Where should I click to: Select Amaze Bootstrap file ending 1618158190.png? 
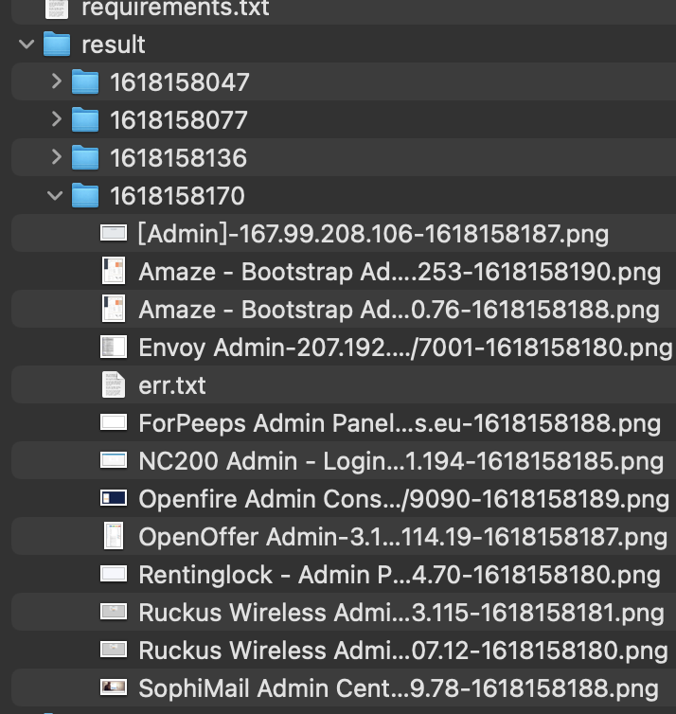point(399,272)
